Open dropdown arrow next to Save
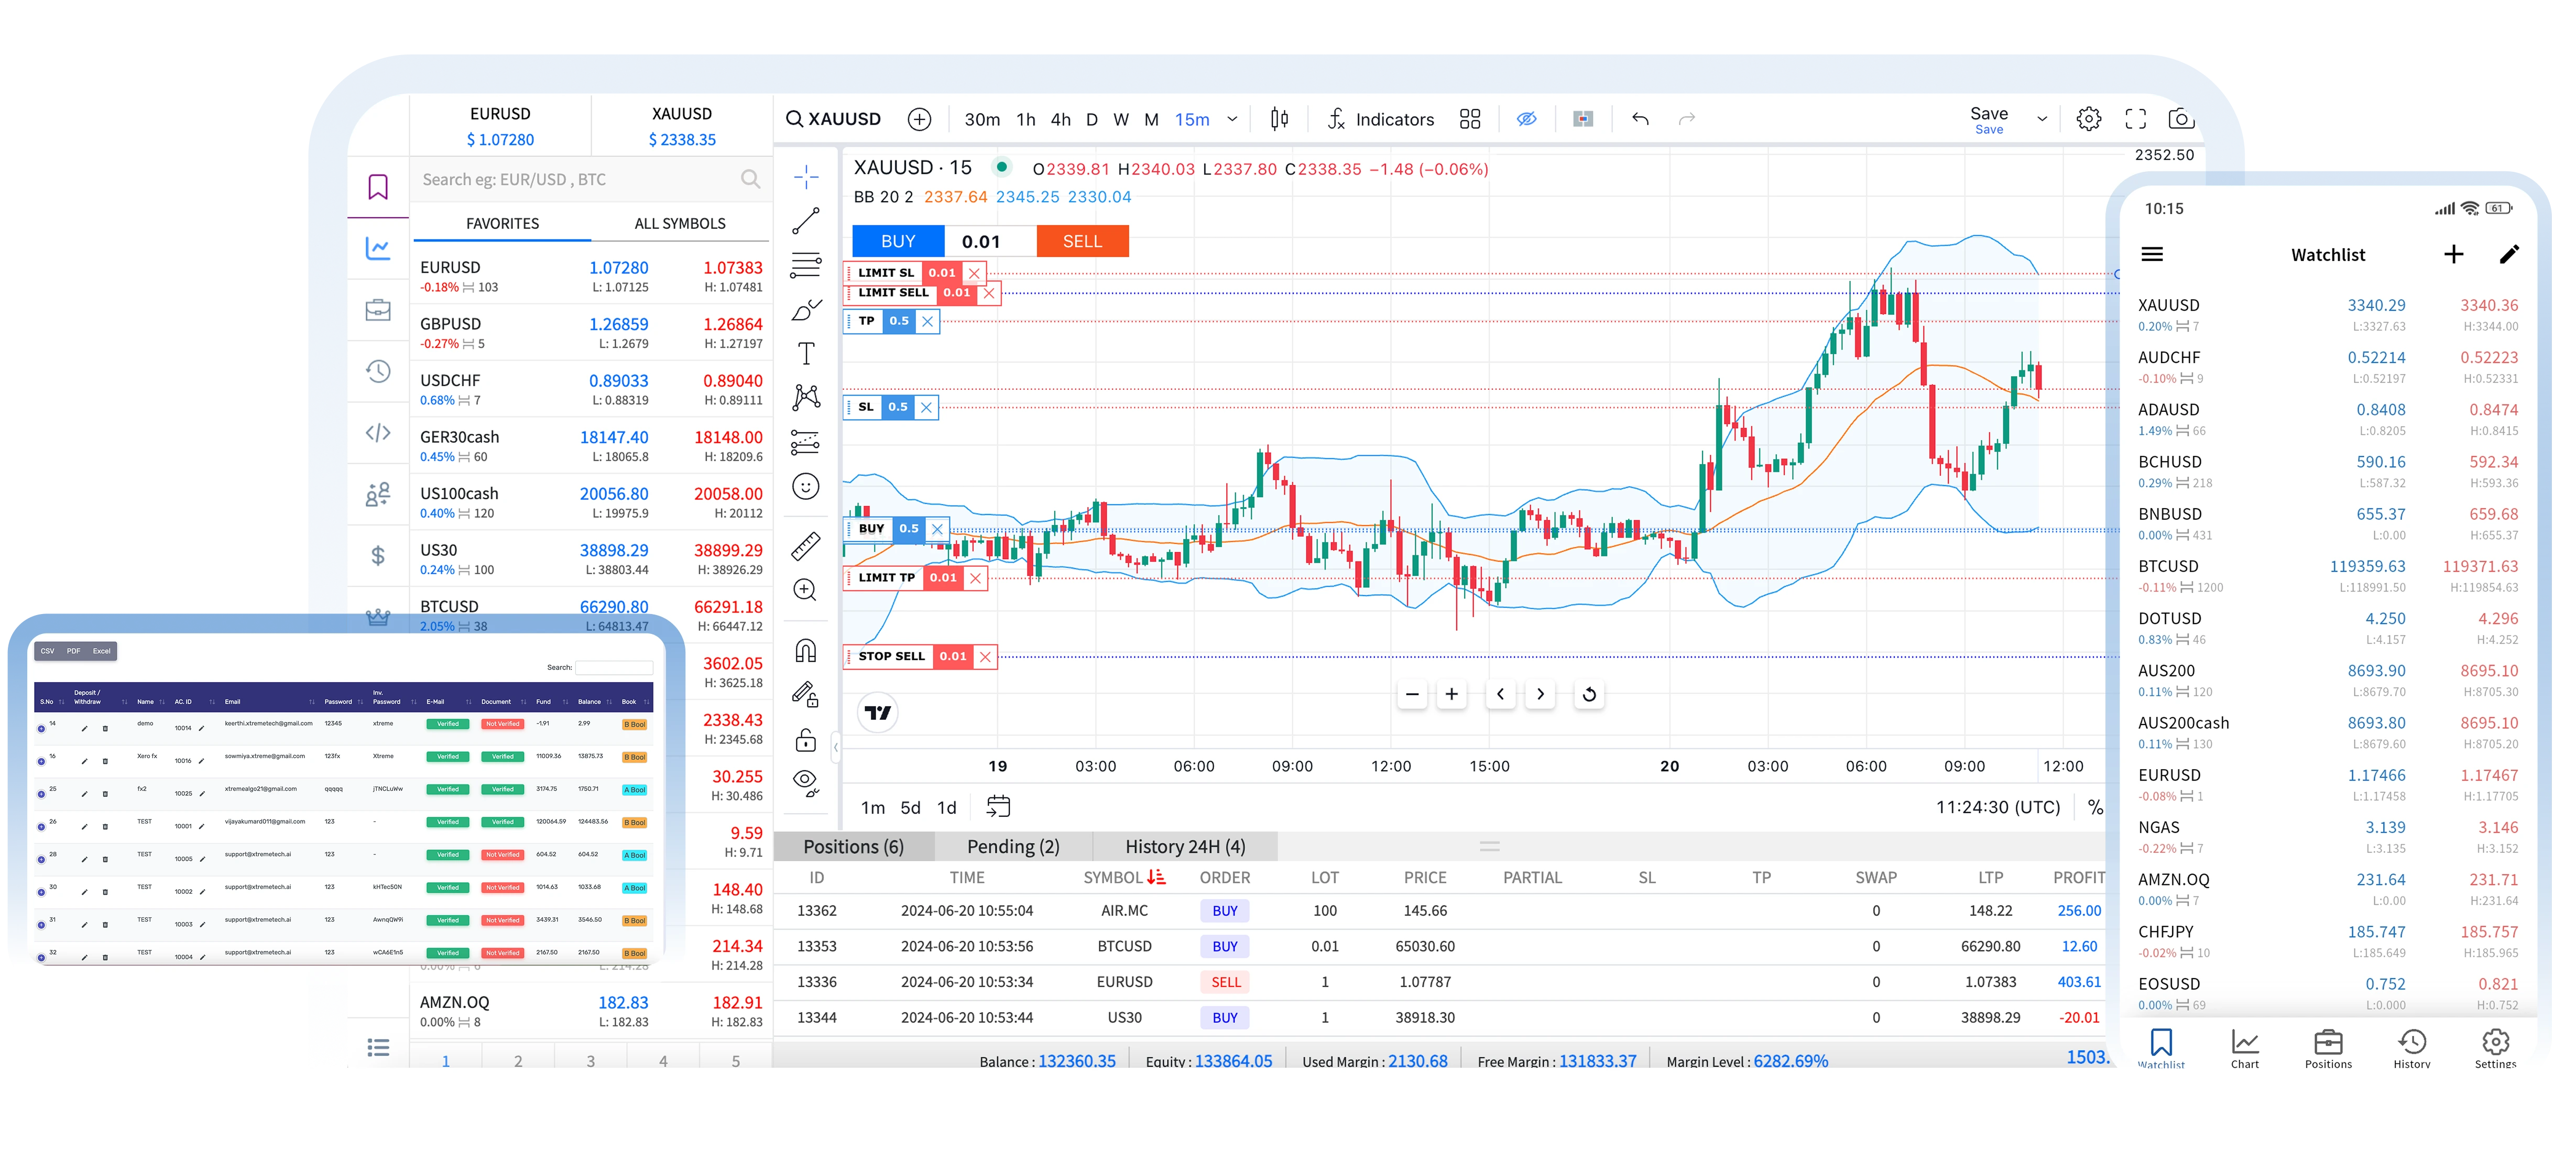This screenshot has height=1161, width=2576. (2042, 119)
